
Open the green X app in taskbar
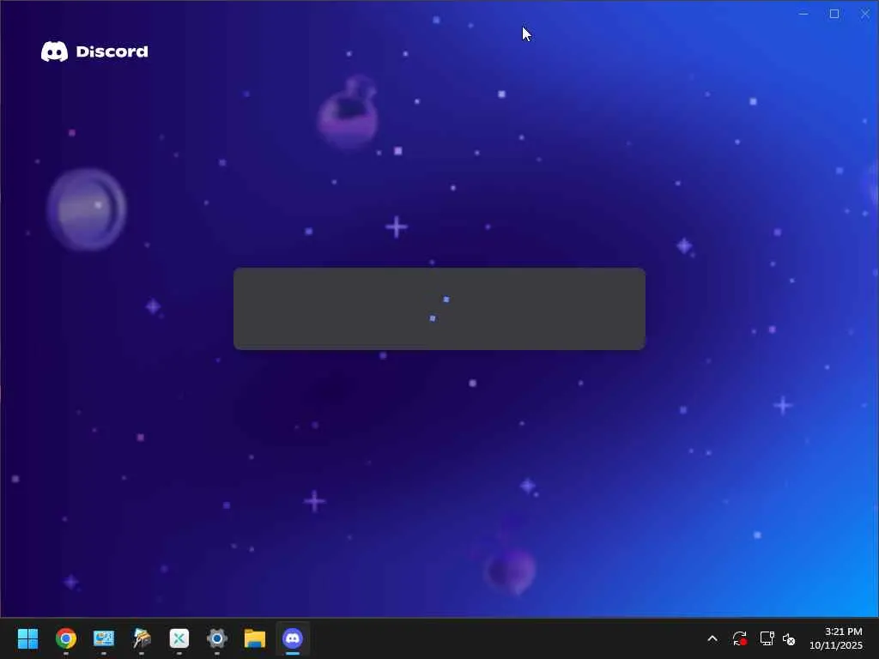(x=179, y=638)
